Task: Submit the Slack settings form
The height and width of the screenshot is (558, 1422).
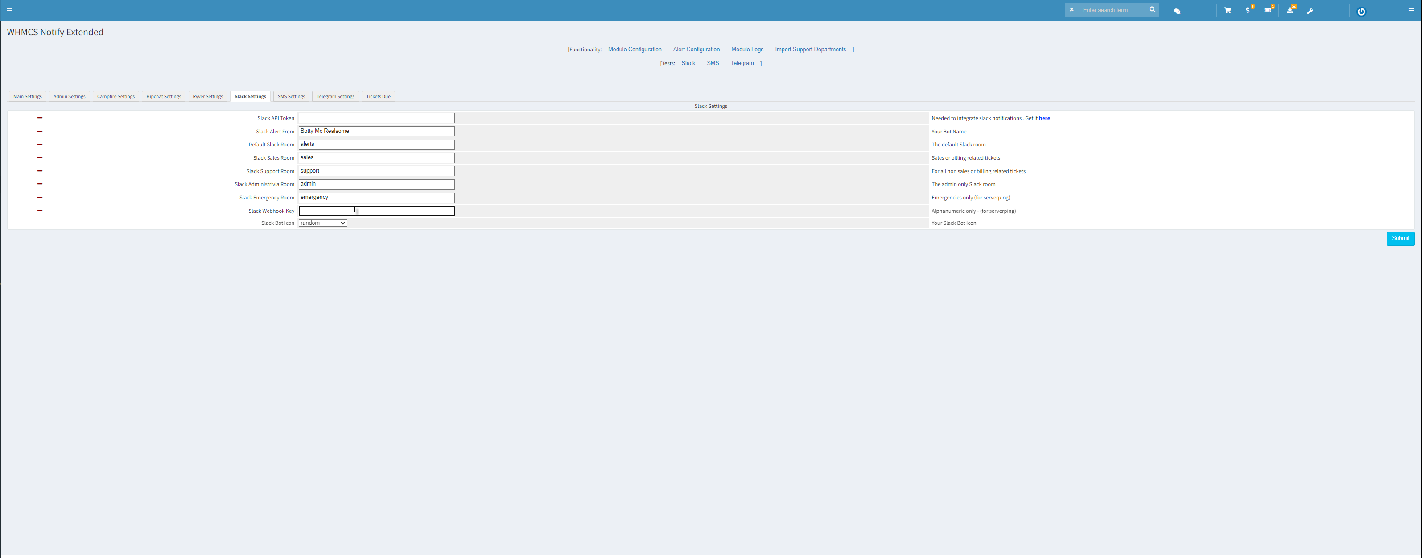Action: point(1401,239)
